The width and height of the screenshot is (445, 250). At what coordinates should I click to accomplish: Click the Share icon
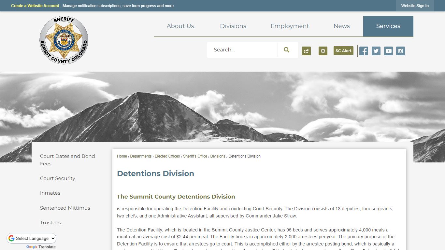[x=306, y=51]
